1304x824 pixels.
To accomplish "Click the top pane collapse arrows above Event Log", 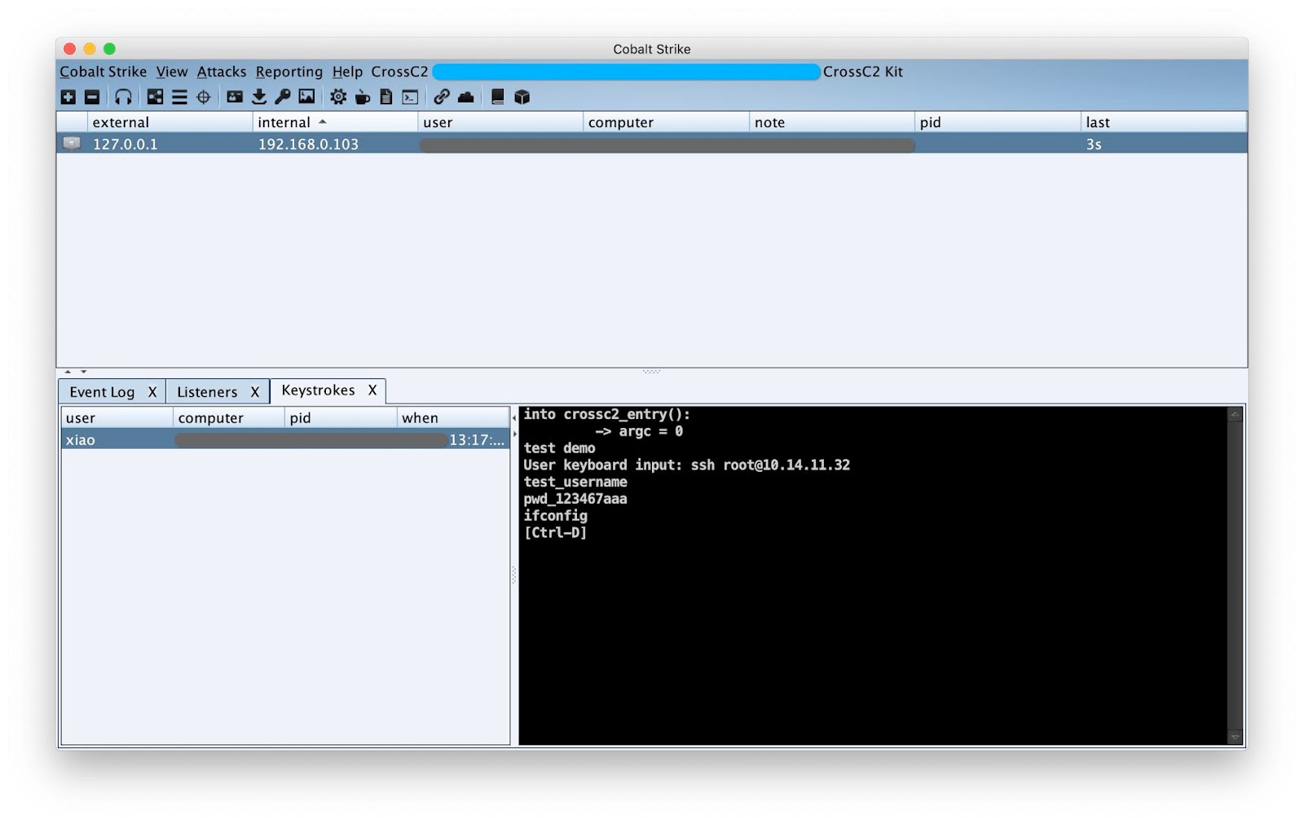I will tap(75, 372).
